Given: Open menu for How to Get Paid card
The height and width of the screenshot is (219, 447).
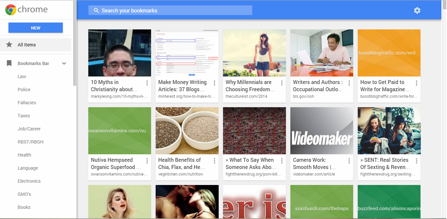Looking at the screenshot, I should click(417, 83).
